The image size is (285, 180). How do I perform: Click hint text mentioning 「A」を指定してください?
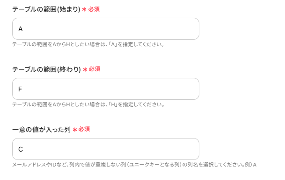pos(88,44)
